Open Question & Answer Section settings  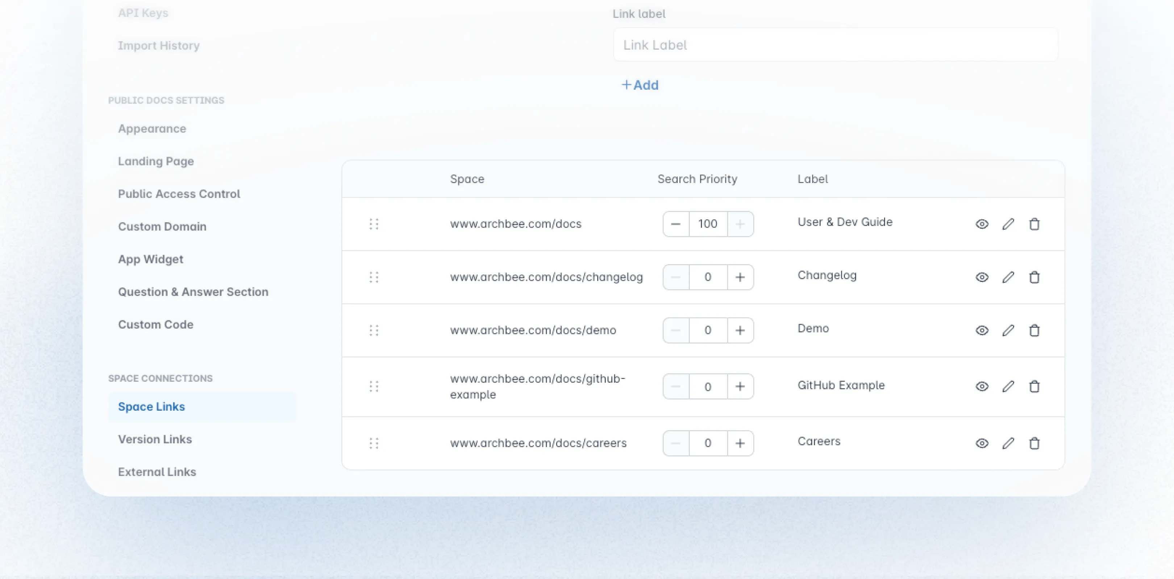[x=193, y=292]
